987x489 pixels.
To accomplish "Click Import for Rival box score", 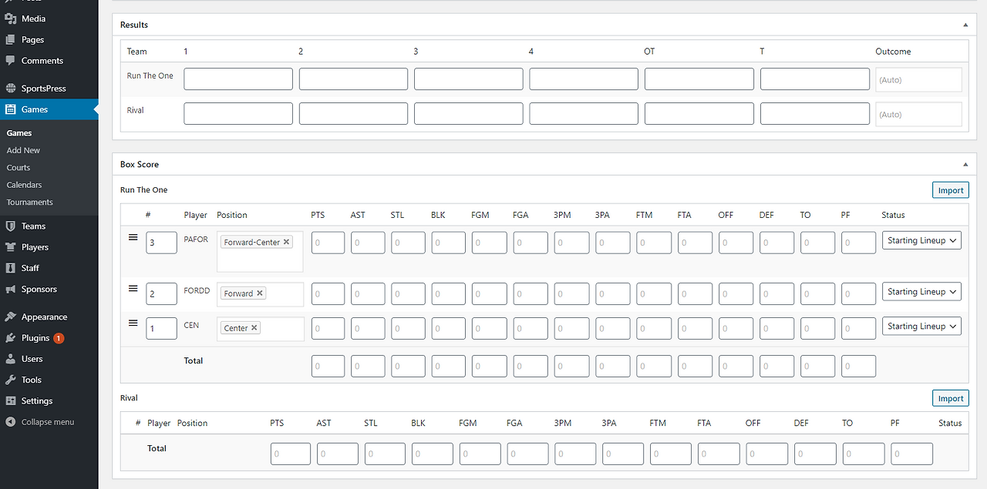I will click(950, 398).
